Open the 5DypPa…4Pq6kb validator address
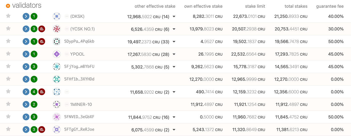 pyautogui.click(x=79, y=41)
